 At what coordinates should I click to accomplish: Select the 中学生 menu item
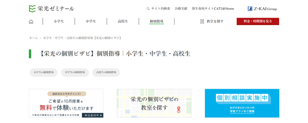tap(91, 21)
